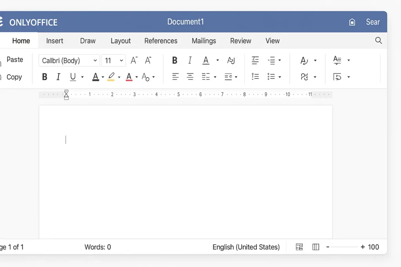
Task: Pick the red font color swatch
Action: pyautogui.click(x=129, y=77)
